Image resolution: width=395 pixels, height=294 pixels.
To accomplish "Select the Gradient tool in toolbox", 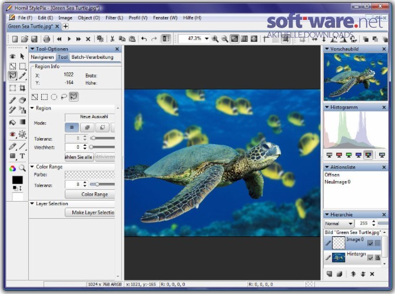I will (22, 122).
